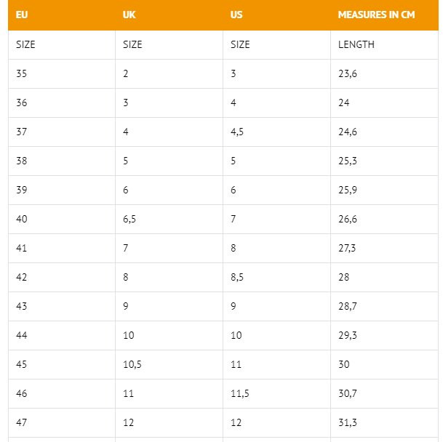
Task: Click the 23,6 length cell
Action: tap(347, 73)
